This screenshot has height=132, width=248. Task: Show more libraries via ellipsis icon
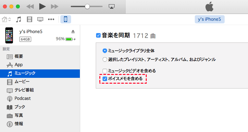[51, 19]
